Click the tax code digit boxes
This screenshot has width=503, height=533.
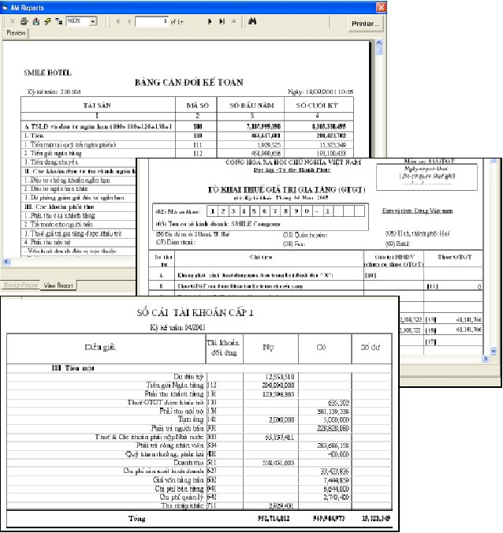click(x=286, y=211)
